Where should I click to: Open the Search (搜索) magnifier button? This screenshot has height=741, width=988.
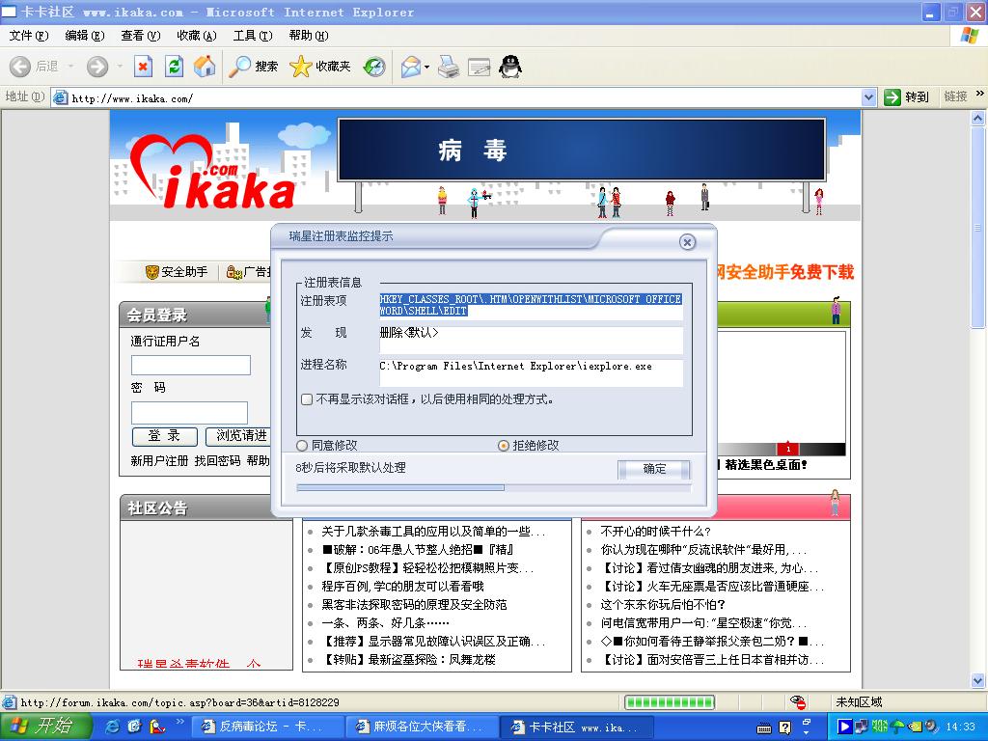click(253, 67)
